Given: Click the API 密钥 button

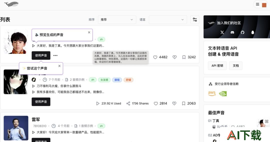Looking at the screenshot, I should pos(217,66).
